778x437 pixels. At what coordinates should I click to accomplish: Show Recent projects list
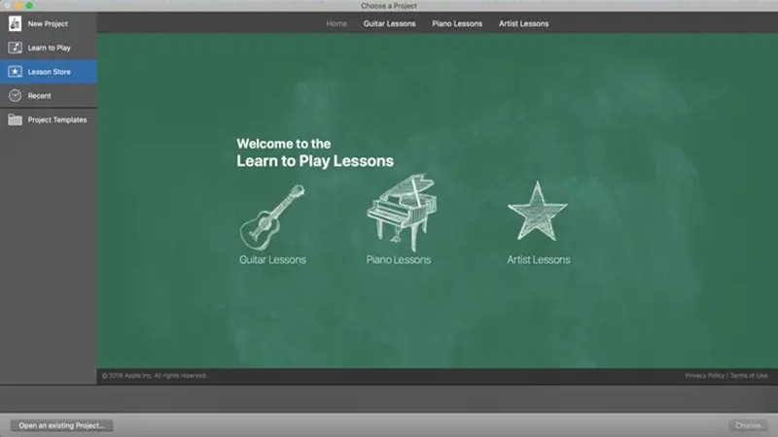[48, 95]
